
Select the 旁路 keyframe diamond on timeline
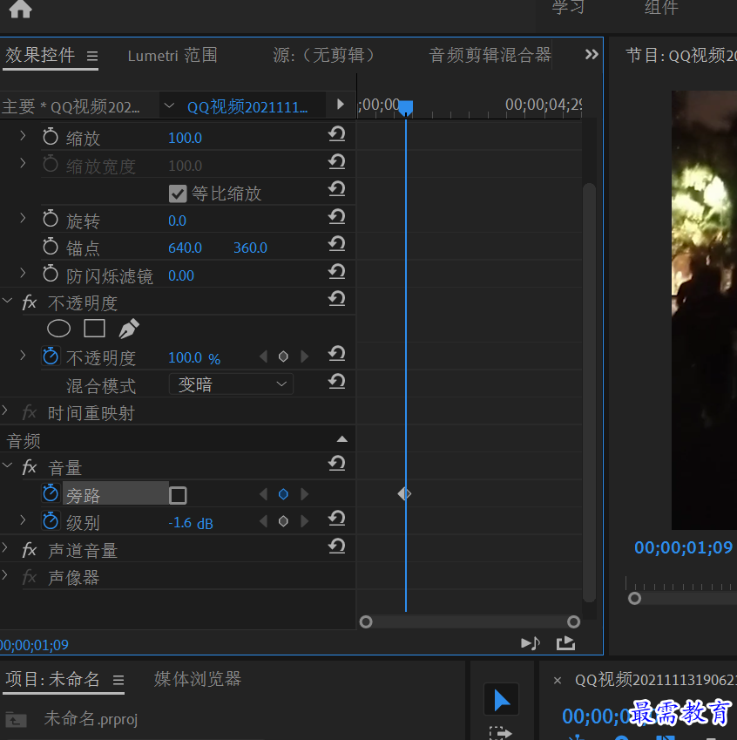404,494
